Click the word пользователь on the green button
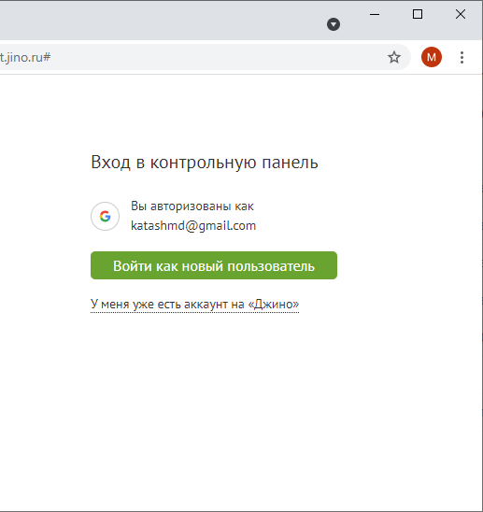 pyautogui.click(x=271, y=266)
